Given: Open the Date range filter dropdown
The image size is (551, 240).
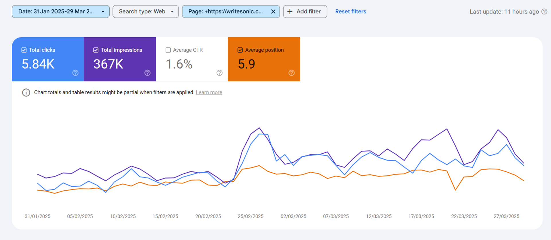Looking at the screenshot, I should point(61,11).
